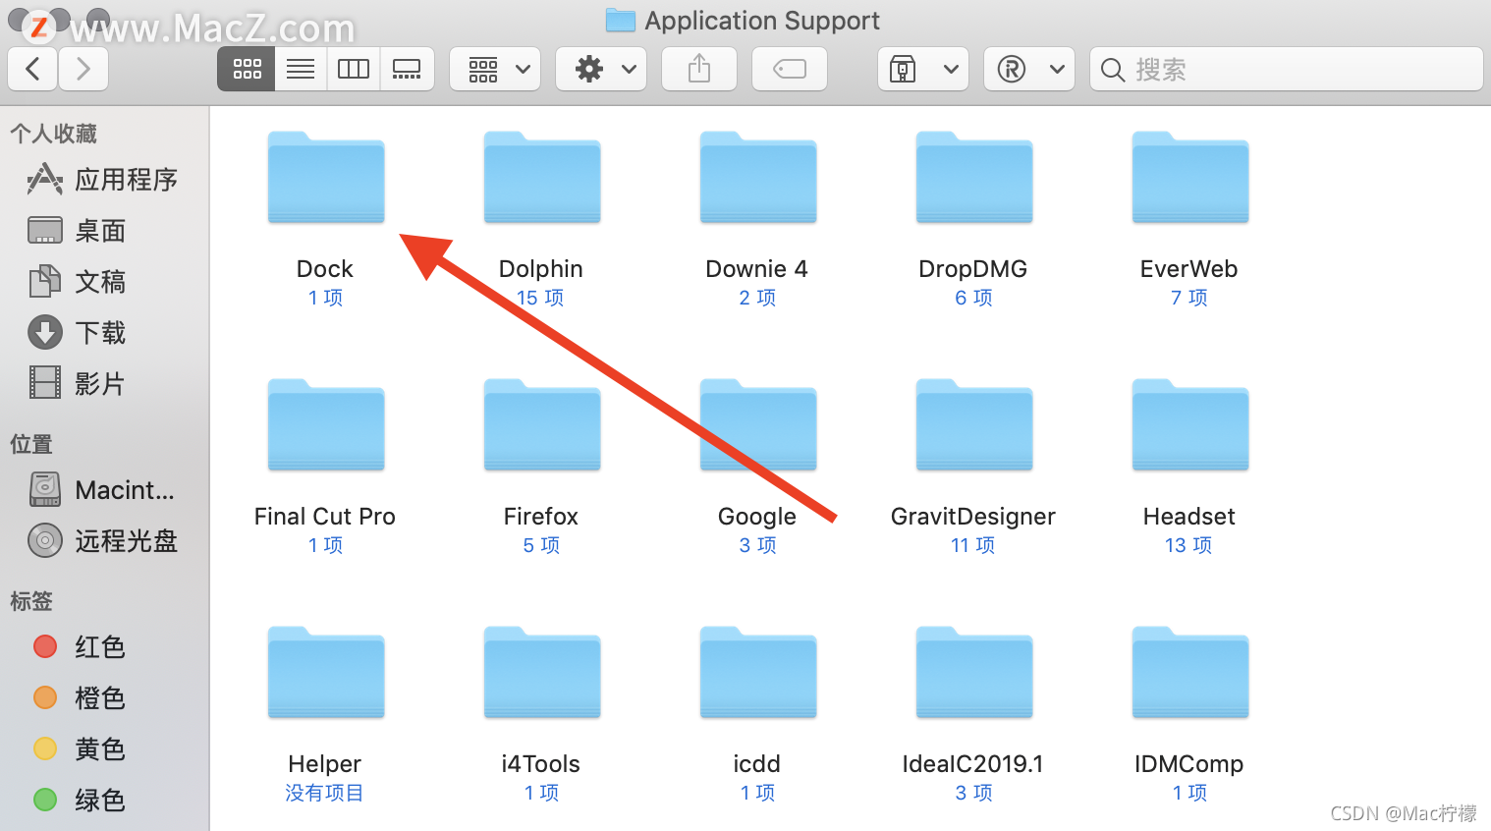Click the Share toolbar button
The image size is (1491, 831).
point(699,69)
